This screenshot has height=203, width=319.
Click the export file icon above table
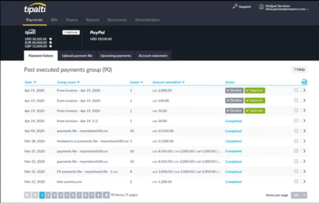[304, 82]
